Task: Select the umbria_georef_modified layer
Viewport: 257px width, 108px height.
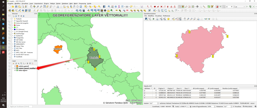Action: pos(27,68)
